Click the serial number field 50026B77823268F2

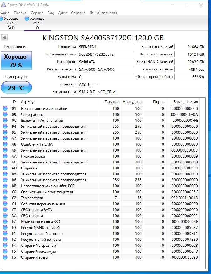click(x=106, y=54)
